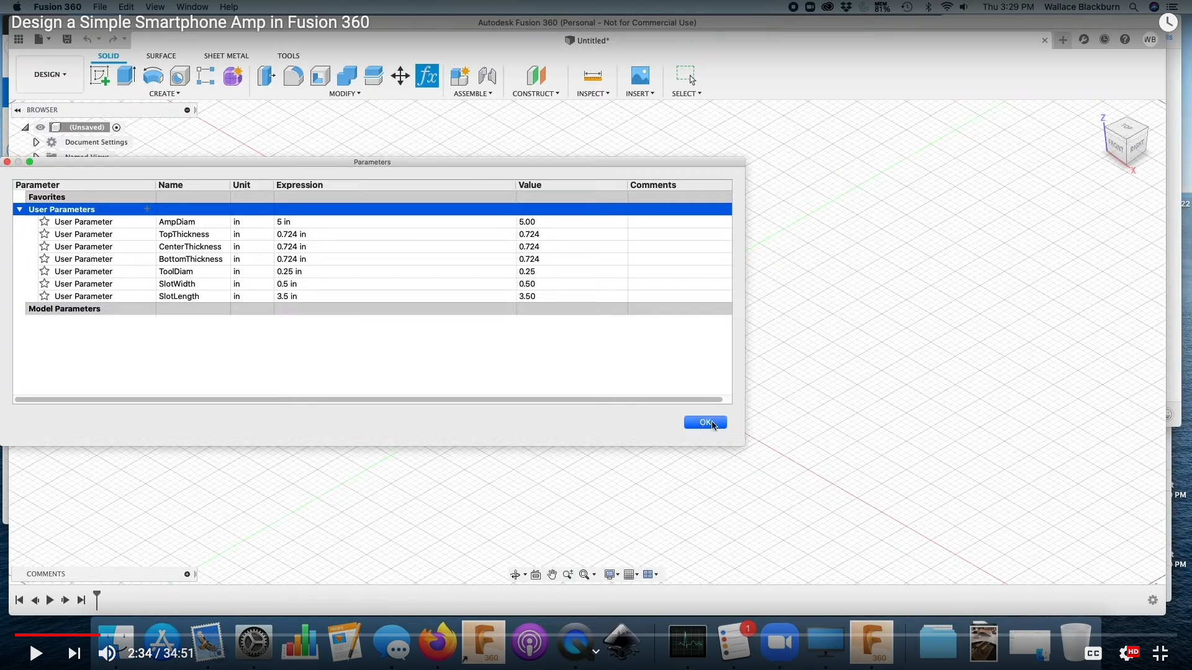Screen dimensions: 1192x670
Task: Click the Measure tool under Inspect
Action: pos(592,76)
